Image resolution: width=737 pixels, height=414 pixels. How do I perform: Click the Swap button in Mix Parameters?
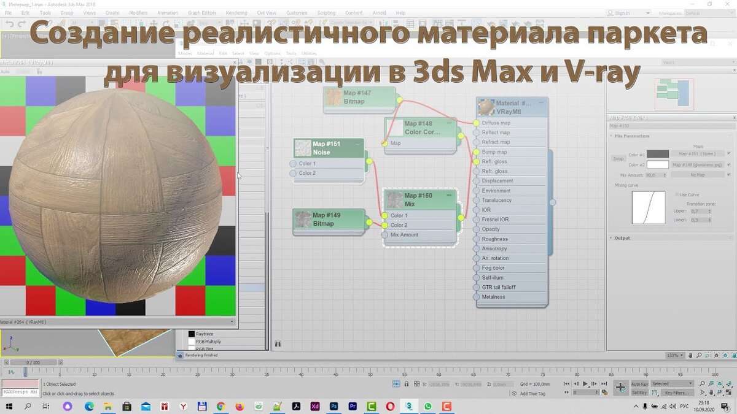(618, 158)
